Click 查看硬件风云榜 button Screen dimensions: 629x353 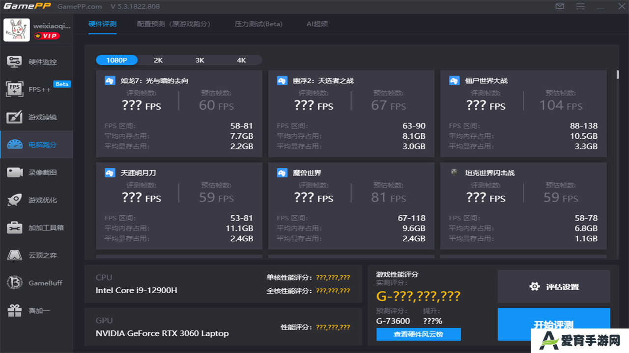point(419,334)
